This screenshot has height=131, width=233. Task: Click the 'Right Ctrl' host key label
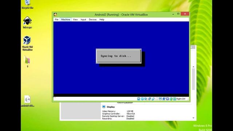[x=181, y=99]
